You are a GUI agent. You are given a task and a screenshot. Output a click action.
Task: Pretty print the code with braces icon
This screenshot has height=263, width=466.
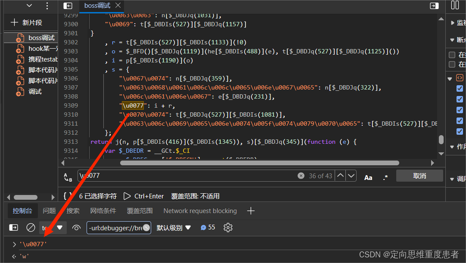tap(68, 196)
